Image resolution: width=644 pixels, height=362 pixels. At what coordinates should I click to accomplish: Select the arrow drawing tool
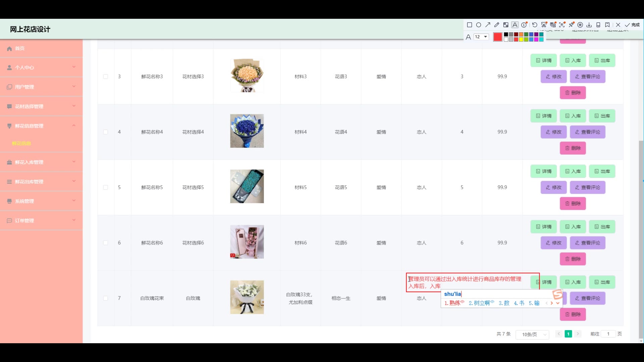coord(488,25)
